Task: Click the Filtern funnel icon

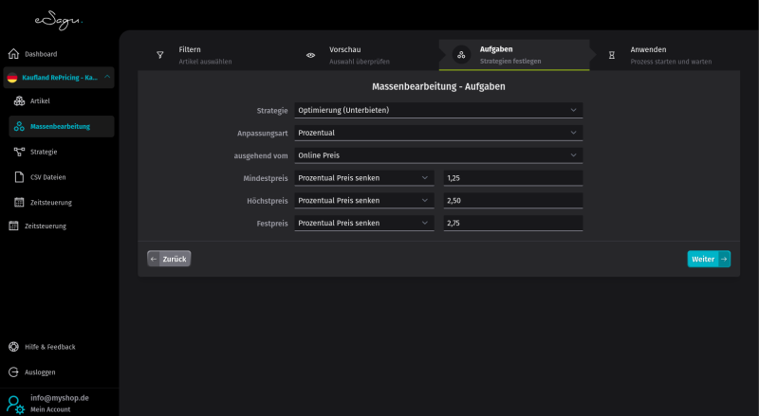Action: [160, 55]
